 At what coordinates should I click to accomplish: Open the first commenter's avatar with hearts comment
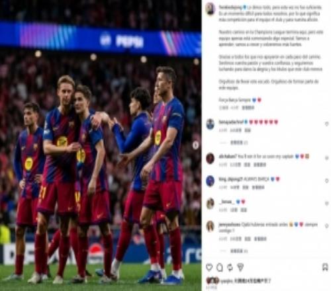pyautogui.click(x=210, y=124)
